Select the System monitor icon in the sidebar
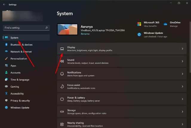The image size is (191, 128). pos(6,38)
